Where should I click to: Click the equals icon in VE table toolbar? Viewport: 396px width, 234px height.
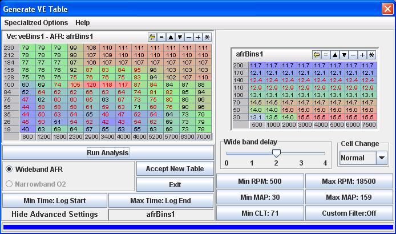161,37
